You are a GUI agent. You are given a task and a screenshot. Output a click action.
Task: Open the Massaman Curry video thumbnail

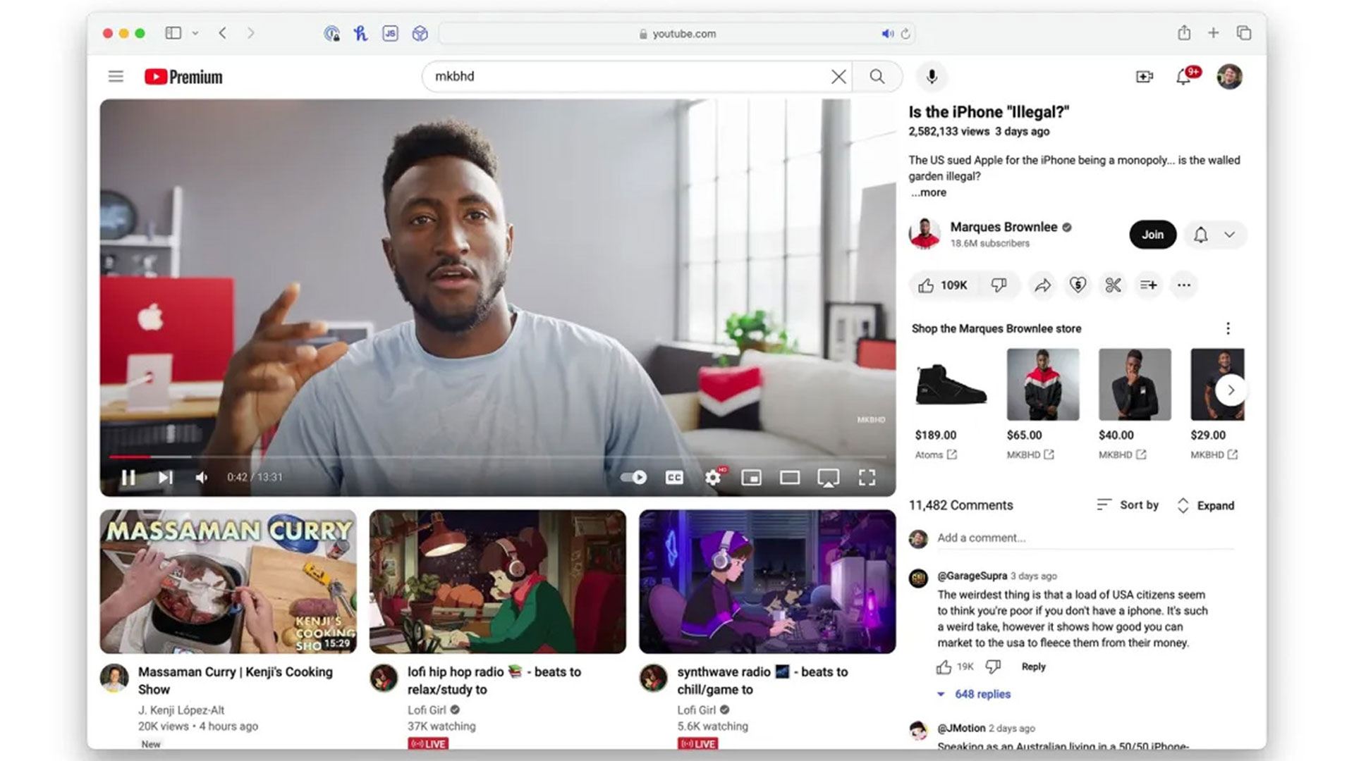228,581
